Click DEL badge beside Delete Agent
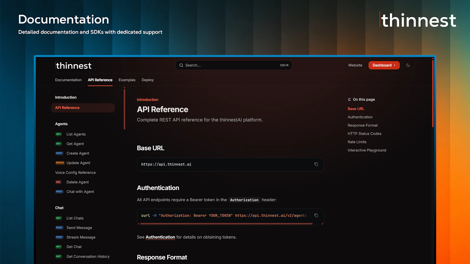Screen dimensions: 470x264 pyautogui.click(x=58, y=182)
